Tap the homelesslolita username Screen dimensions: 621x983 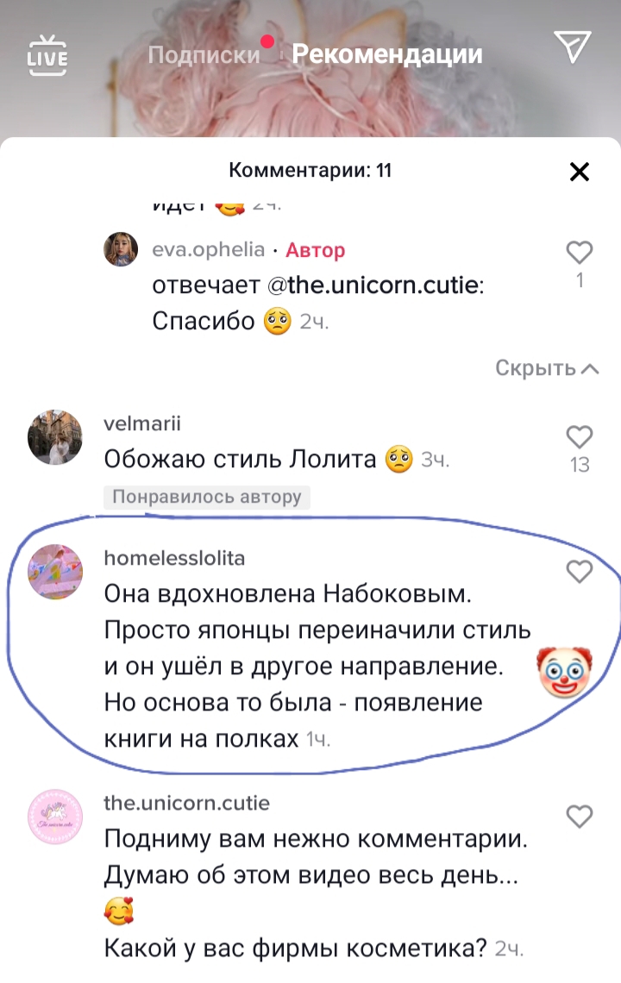pos(174,558)
